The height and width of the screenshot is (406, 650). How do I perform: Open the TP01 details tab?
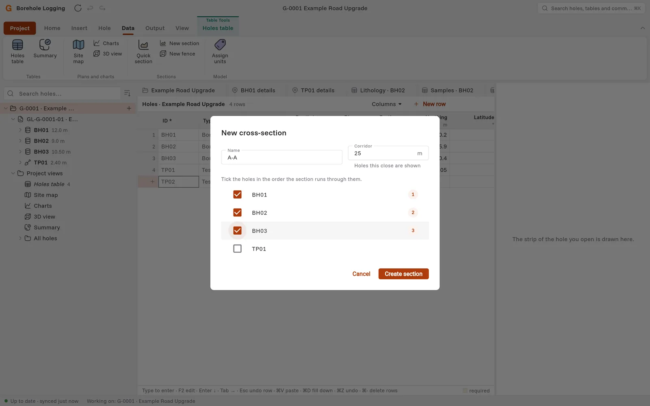coord(313,90)
